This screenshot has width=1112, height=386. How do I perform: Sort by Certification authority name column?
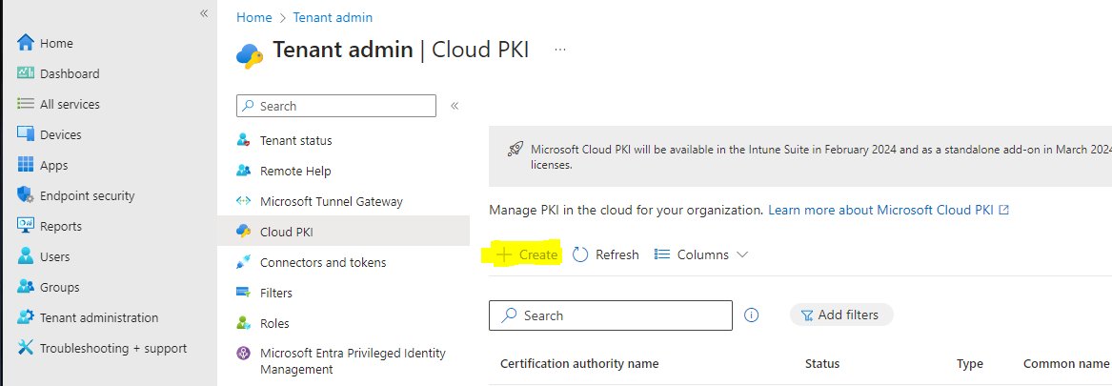pyautogui.click(x=579, y=363)
